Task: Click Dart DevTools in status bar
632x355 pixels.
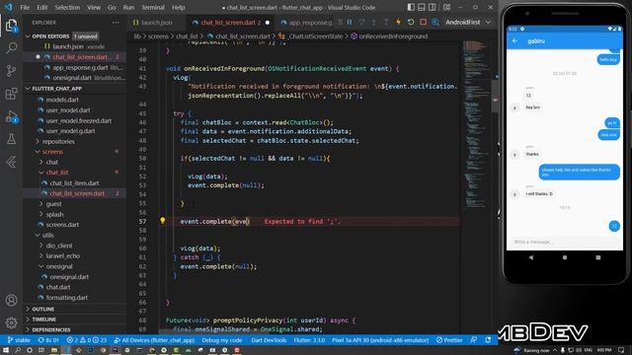Action: click(269, 340)
